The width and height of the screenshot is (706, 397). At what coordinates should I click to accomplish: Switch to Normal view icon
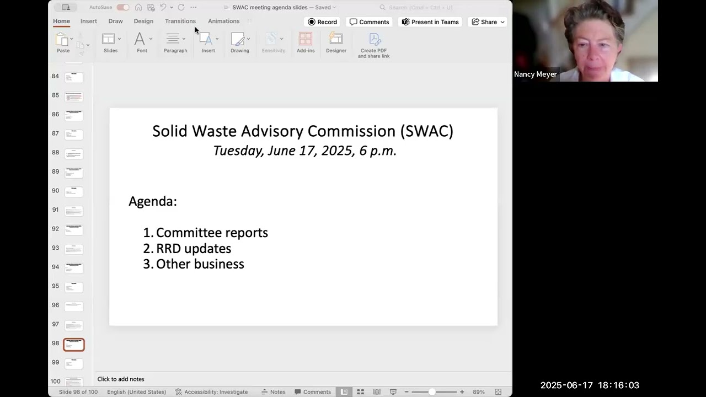click(344, 392)
